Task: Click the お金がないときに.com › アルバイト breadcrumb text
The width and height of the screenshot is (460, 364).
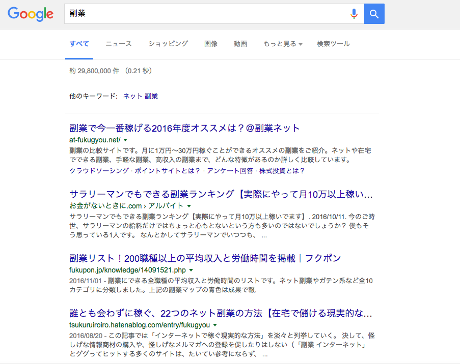Action: click(x=126, y=206)
